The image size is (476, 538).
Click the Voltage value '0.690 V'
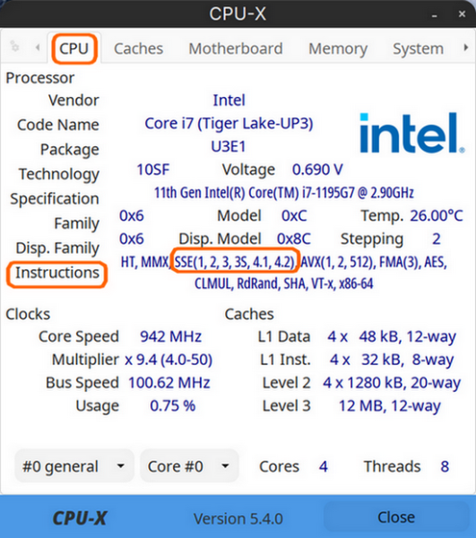(317, 169)
